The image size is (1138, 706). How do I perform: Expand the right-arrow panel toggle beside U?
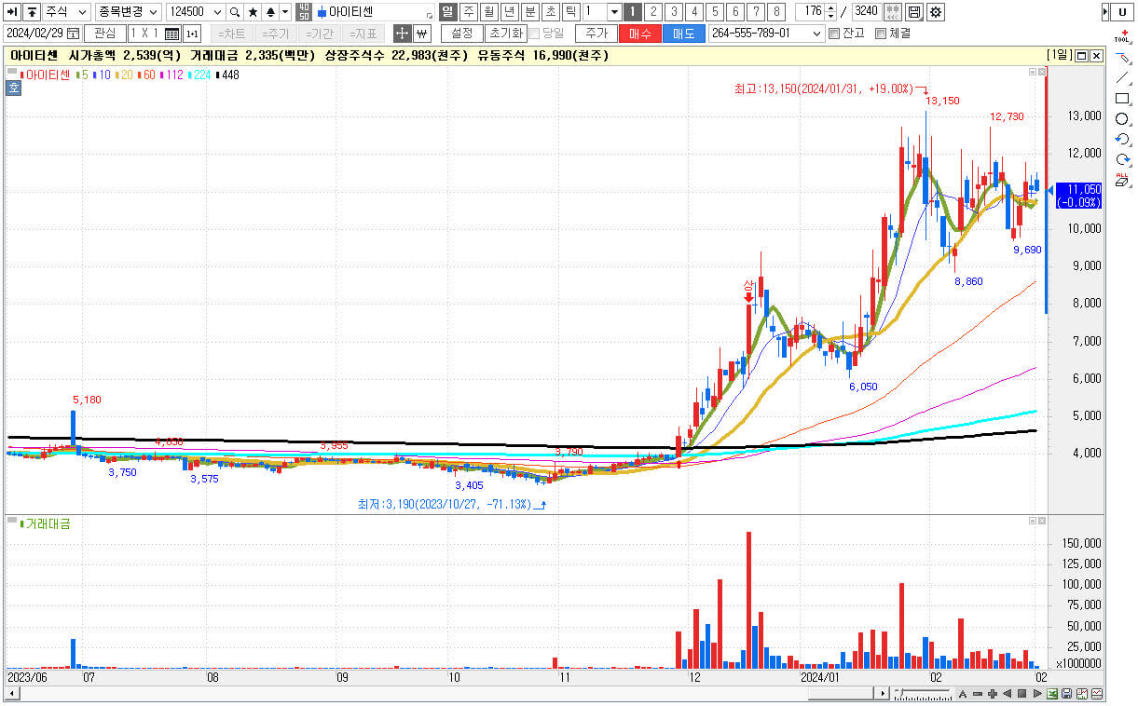pos(1105,12)
